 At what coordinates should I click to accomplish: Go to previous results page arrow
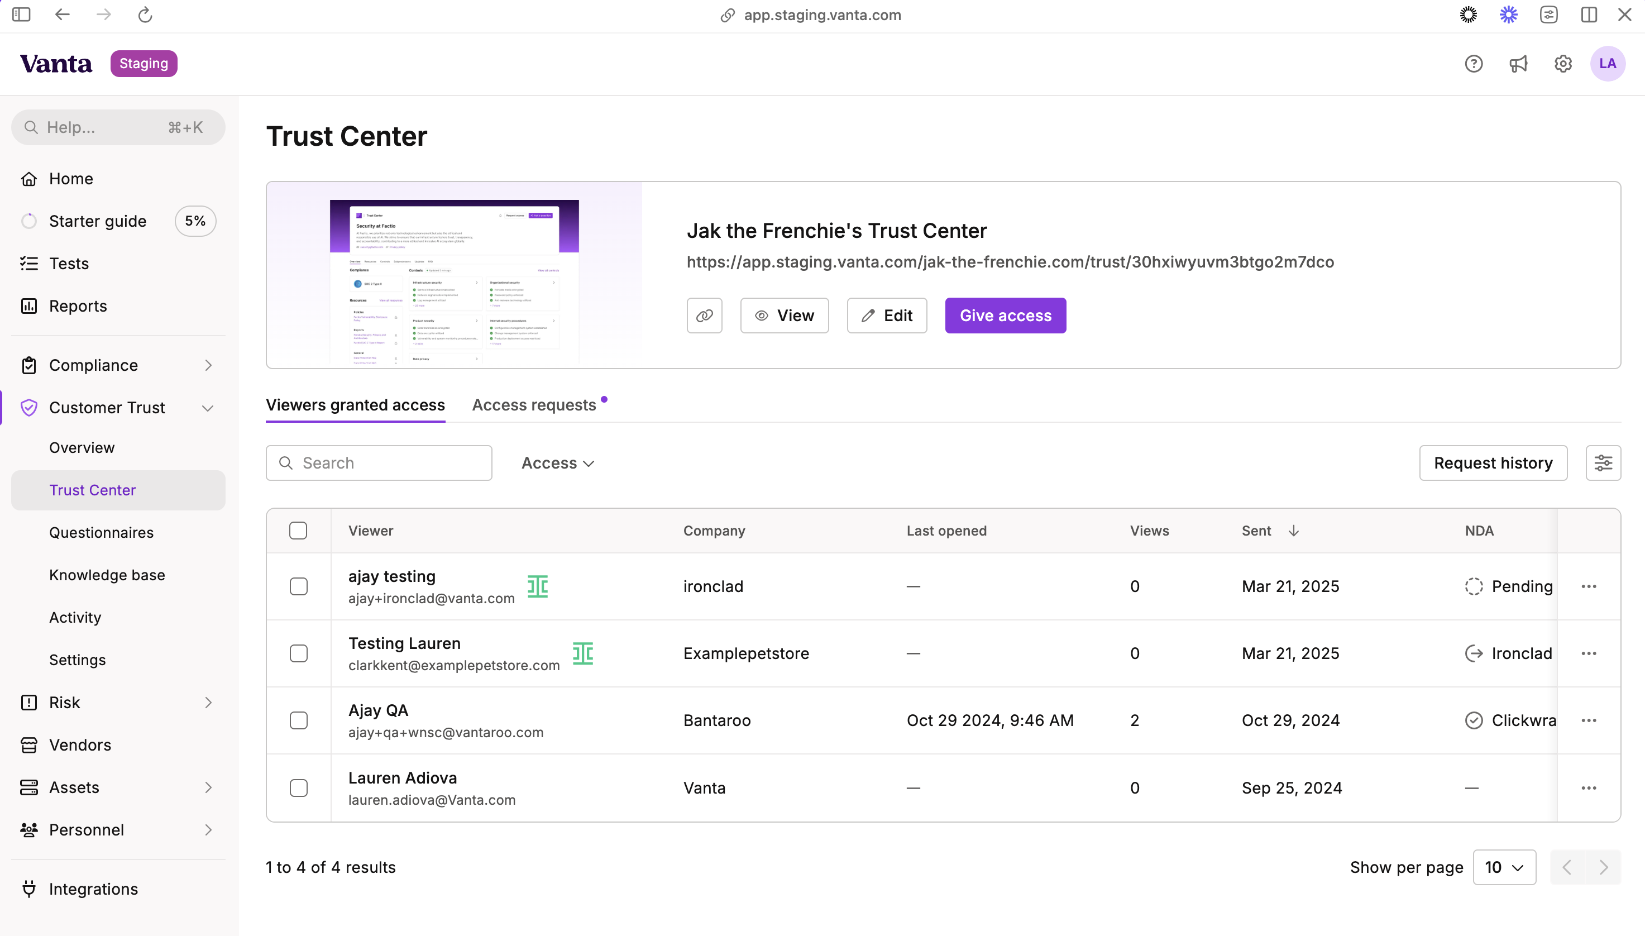click(x=1568, y=868)
